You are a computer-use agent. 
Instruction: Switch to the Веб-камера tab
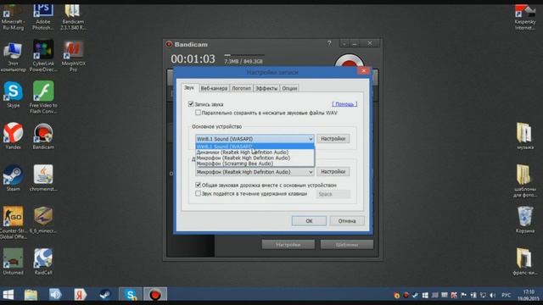click(214, 88)
